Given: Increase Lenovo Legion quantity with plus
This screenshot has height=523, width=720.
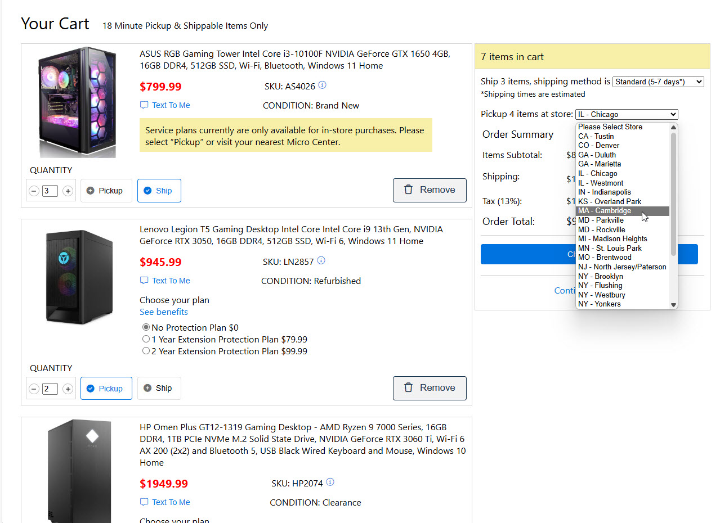Looking at the screenshot, I should point(68,389).
